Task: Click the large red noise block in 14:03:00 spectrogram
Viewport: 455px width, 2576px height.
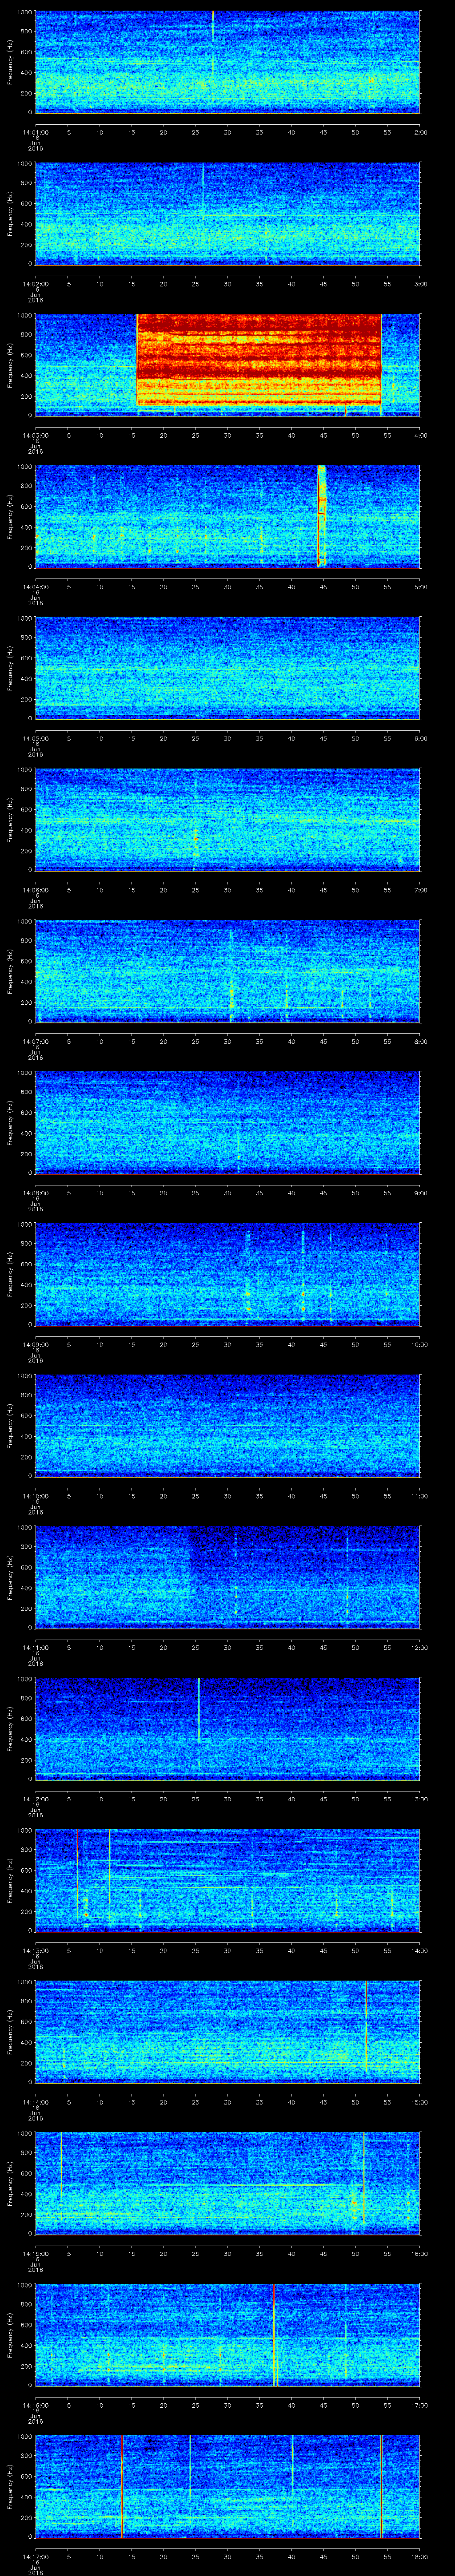Action: click(259, 360)
